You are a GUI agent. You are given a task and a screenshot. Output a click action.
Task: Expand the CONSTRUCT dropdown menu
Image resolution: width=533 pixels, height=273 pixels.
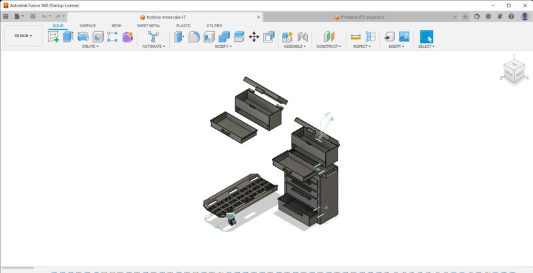click(328, 47)
